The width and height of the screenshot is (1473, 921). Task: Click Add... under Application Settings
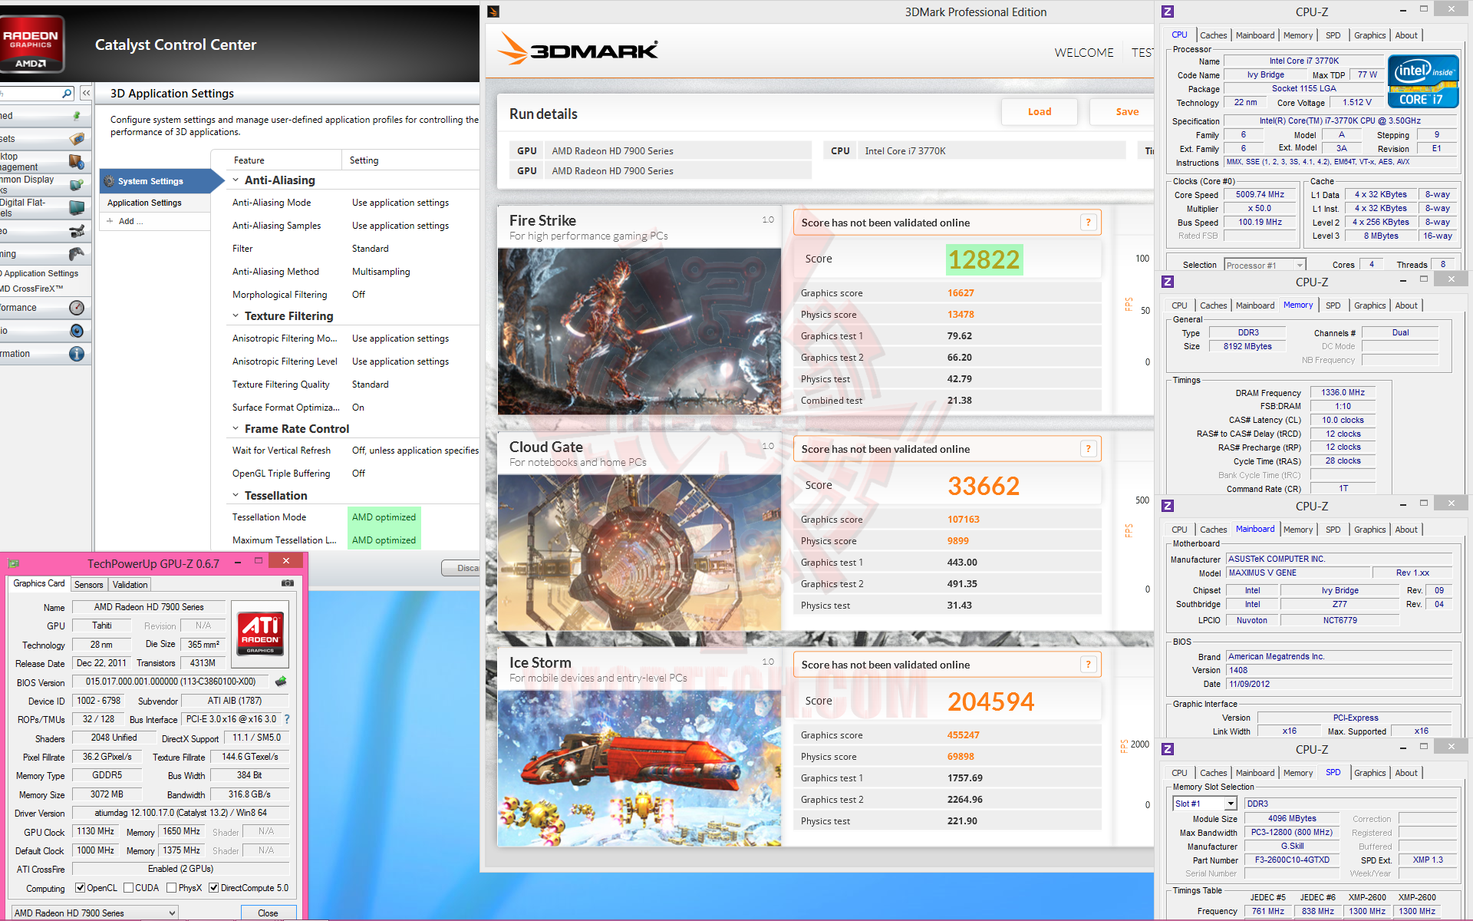(x=126, y=221)
